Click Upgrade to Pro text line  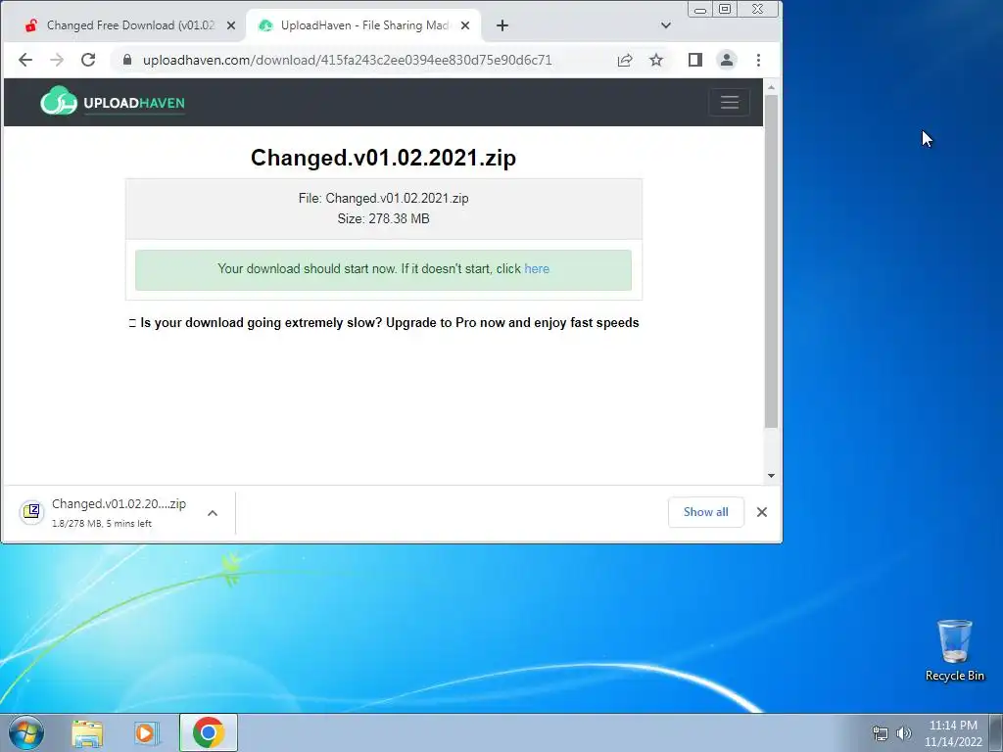pyautogui.click(x=384, y=323)
